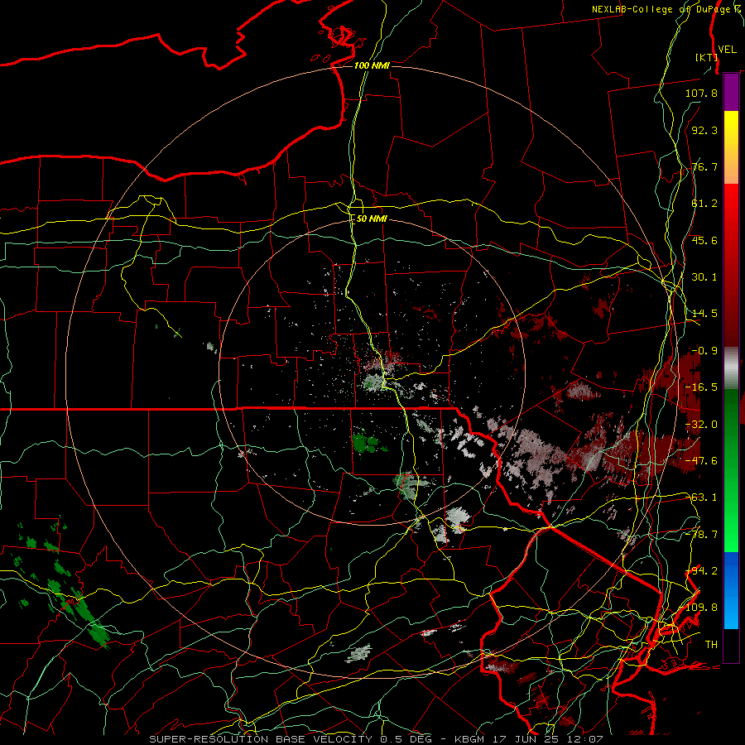Screen dimensions: 745x745
Task: Click the yellow-orange segment of the color bar
Action: click(731, 147)
